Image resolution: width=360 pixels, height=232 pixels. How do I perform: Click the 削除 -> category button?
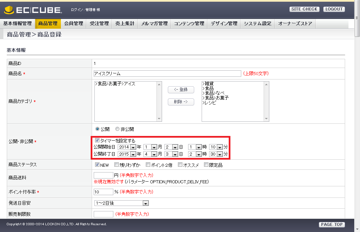pos(181,102)
